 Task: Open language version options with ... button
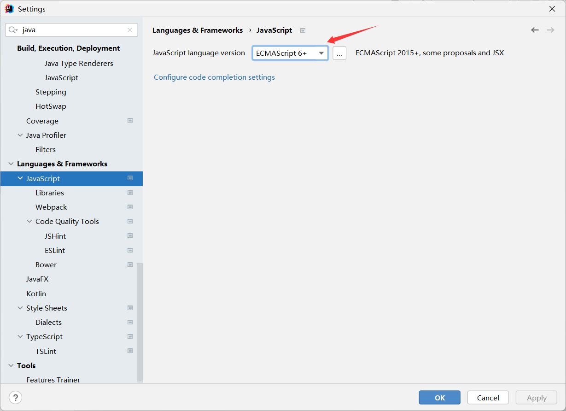(339, 53)
